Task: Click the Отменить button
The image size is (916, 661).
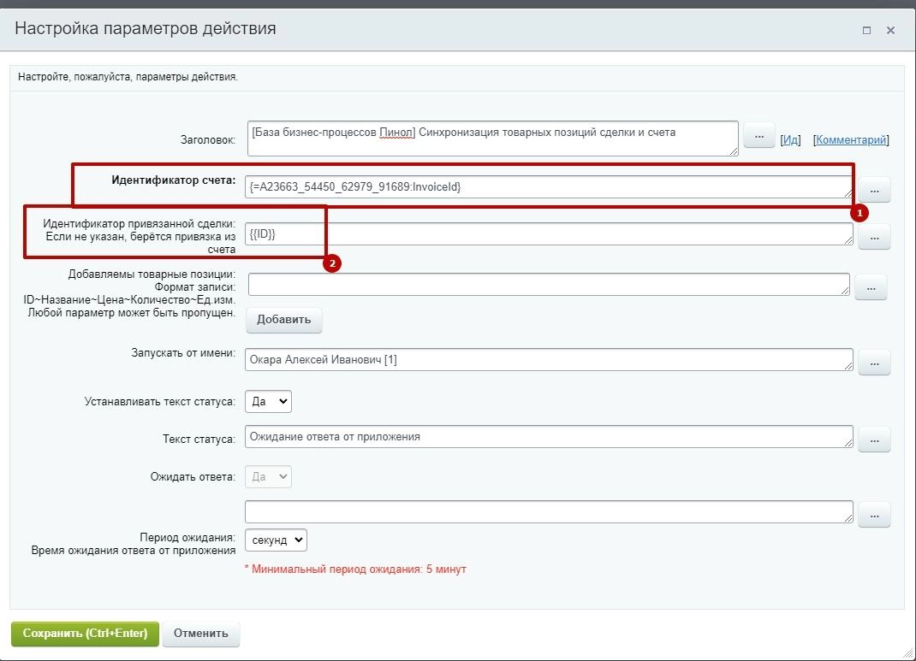Action: pyautogui.click(x=201, y=634)
